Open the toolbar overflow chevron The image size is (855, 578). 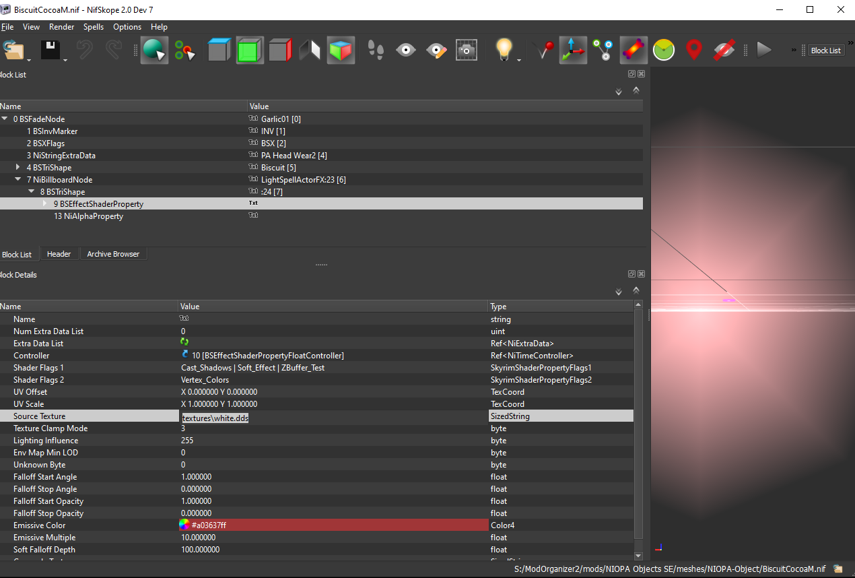794,50
